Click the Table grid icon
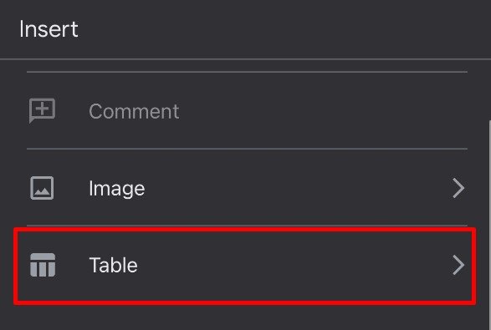491x330 pixels. click(x=43, y=265)
